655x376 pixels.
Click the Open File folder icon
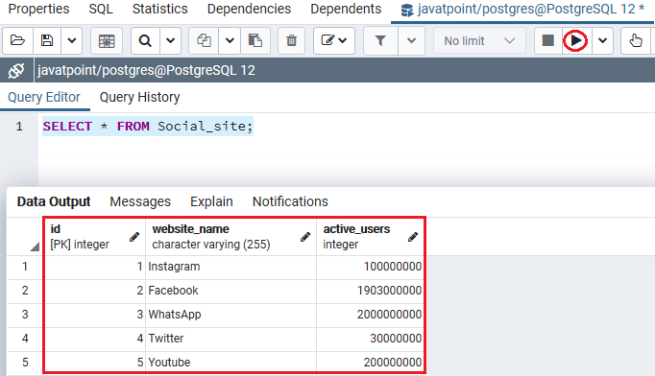(17, 40)
